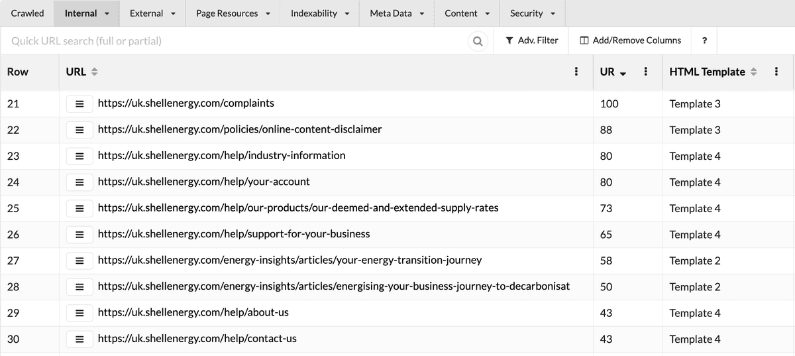
Task: Open the help/your-account URL
Action: (204, 182)
